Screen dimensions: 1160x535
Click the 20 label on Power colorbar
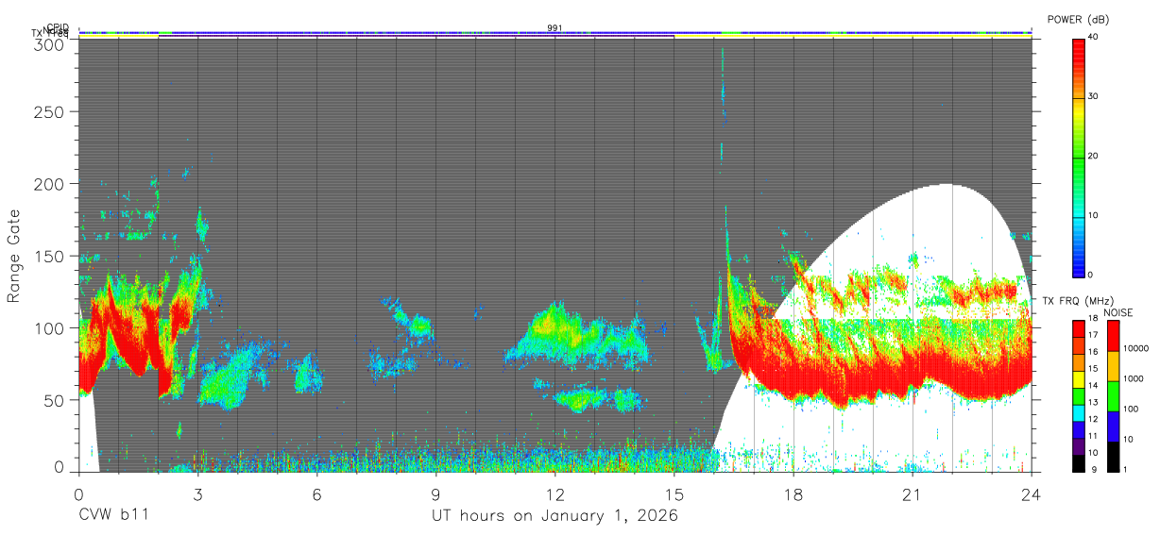1093,156
